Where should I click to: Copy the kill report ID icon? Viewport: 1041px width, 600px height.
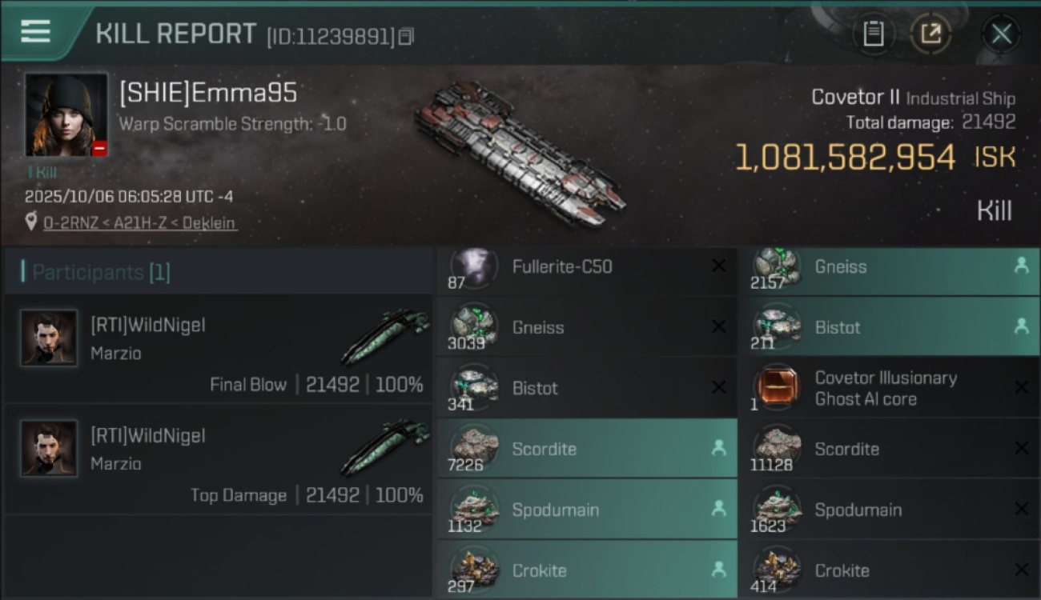(407, 37)
